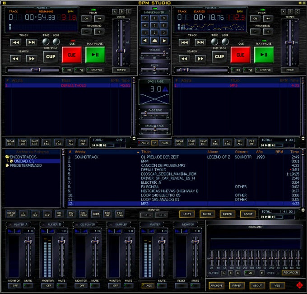
Task: Select DJOSCAR_SESION_MAKINA_REM track
Action: [x=183, y=174]
